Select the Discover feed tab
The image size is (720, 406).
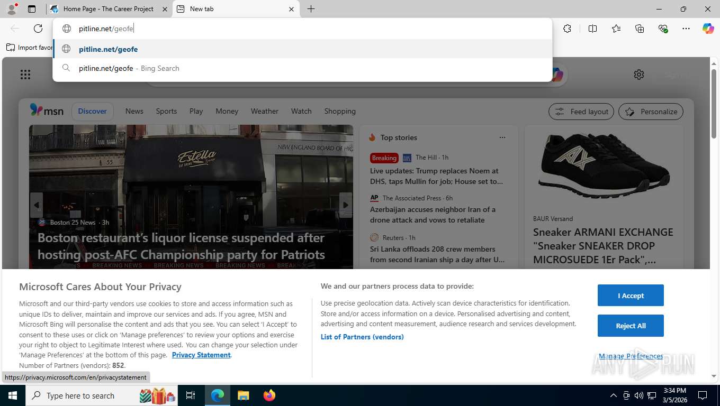coord(93,111)
